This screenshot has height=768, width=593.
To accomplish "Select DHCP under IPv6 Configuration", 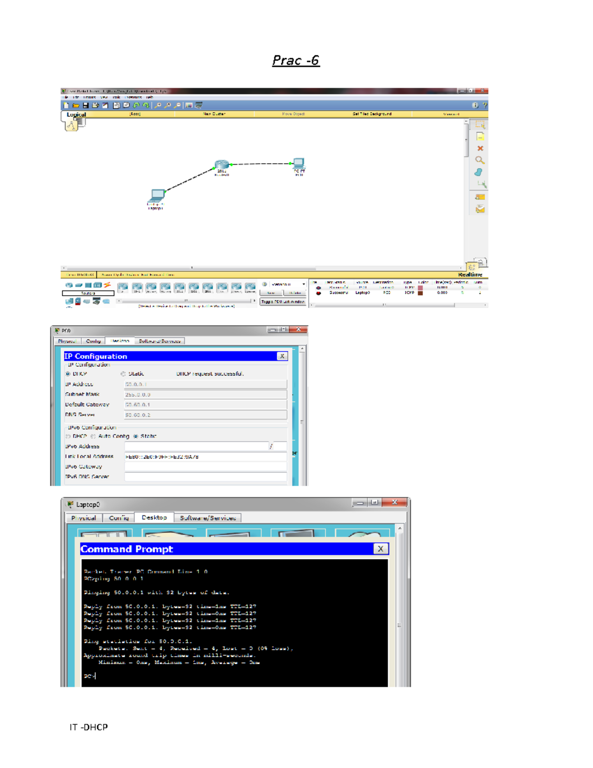I will pos(68,436).
